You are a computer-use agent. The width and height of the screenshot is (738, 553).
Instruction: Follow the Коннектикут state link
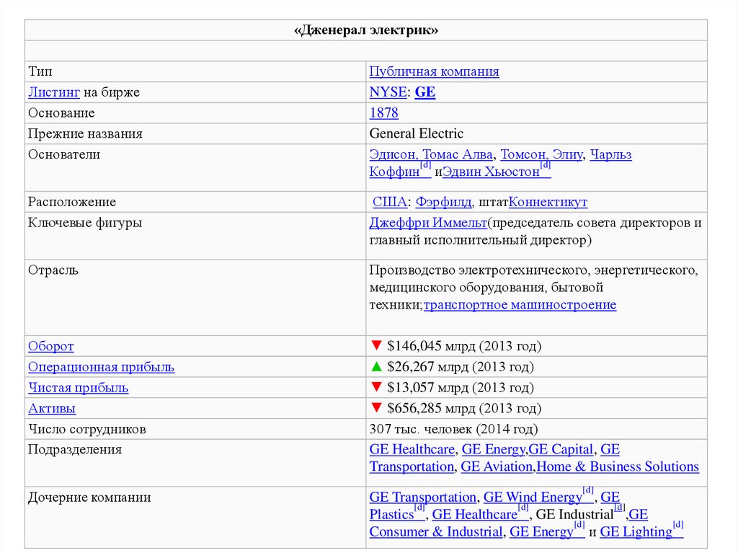pyautogui.click(x=548, y=202)
